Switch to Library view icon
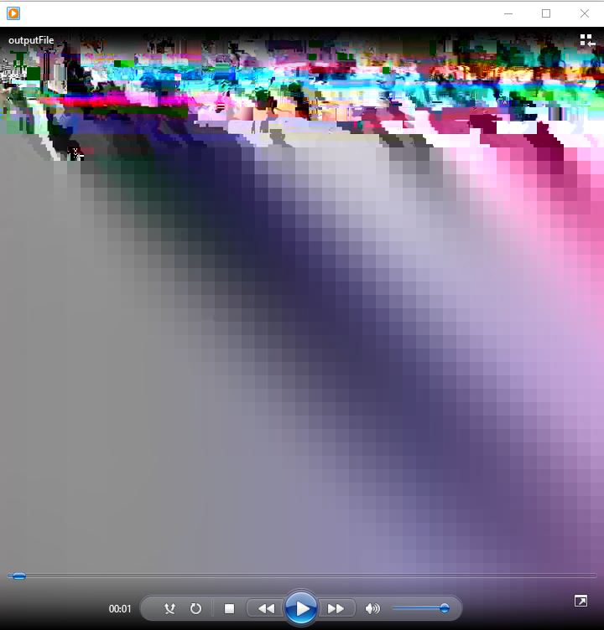Screen dimensions: 604x630 coord(587,40)
